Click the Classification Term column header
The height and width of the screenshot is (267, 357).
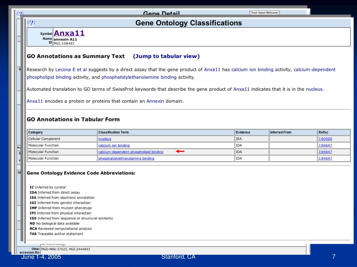click(x=166, y=132)
